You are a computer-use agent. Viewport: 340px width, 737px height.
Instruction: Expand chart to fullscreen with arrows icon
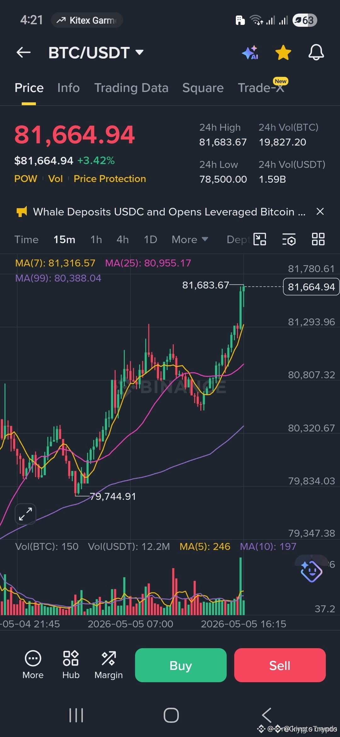pyautogui.click(x=25, y=514)
